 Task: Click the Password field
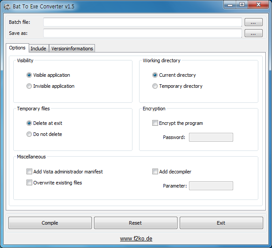click(x=211, y=137)
